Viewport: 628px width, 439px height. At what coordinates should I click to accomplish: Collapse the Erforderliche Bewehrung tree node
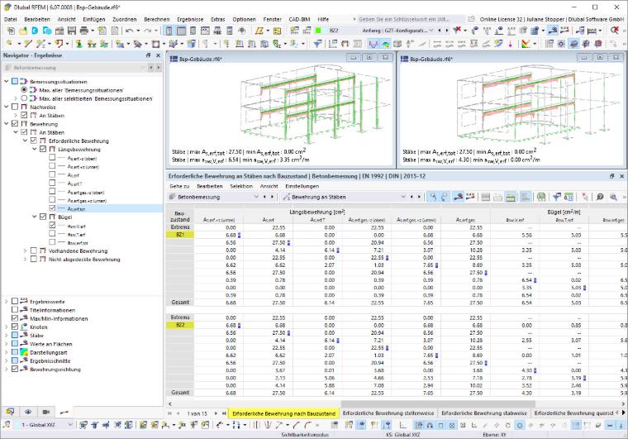(25, 141)
